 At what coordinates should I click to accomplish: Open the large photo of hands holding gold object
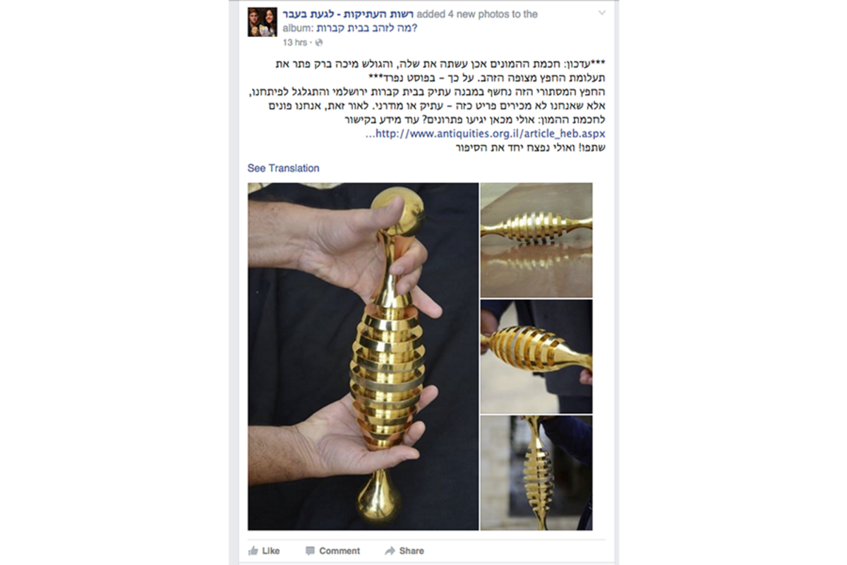pyautogui.click(x=363, y=357)
